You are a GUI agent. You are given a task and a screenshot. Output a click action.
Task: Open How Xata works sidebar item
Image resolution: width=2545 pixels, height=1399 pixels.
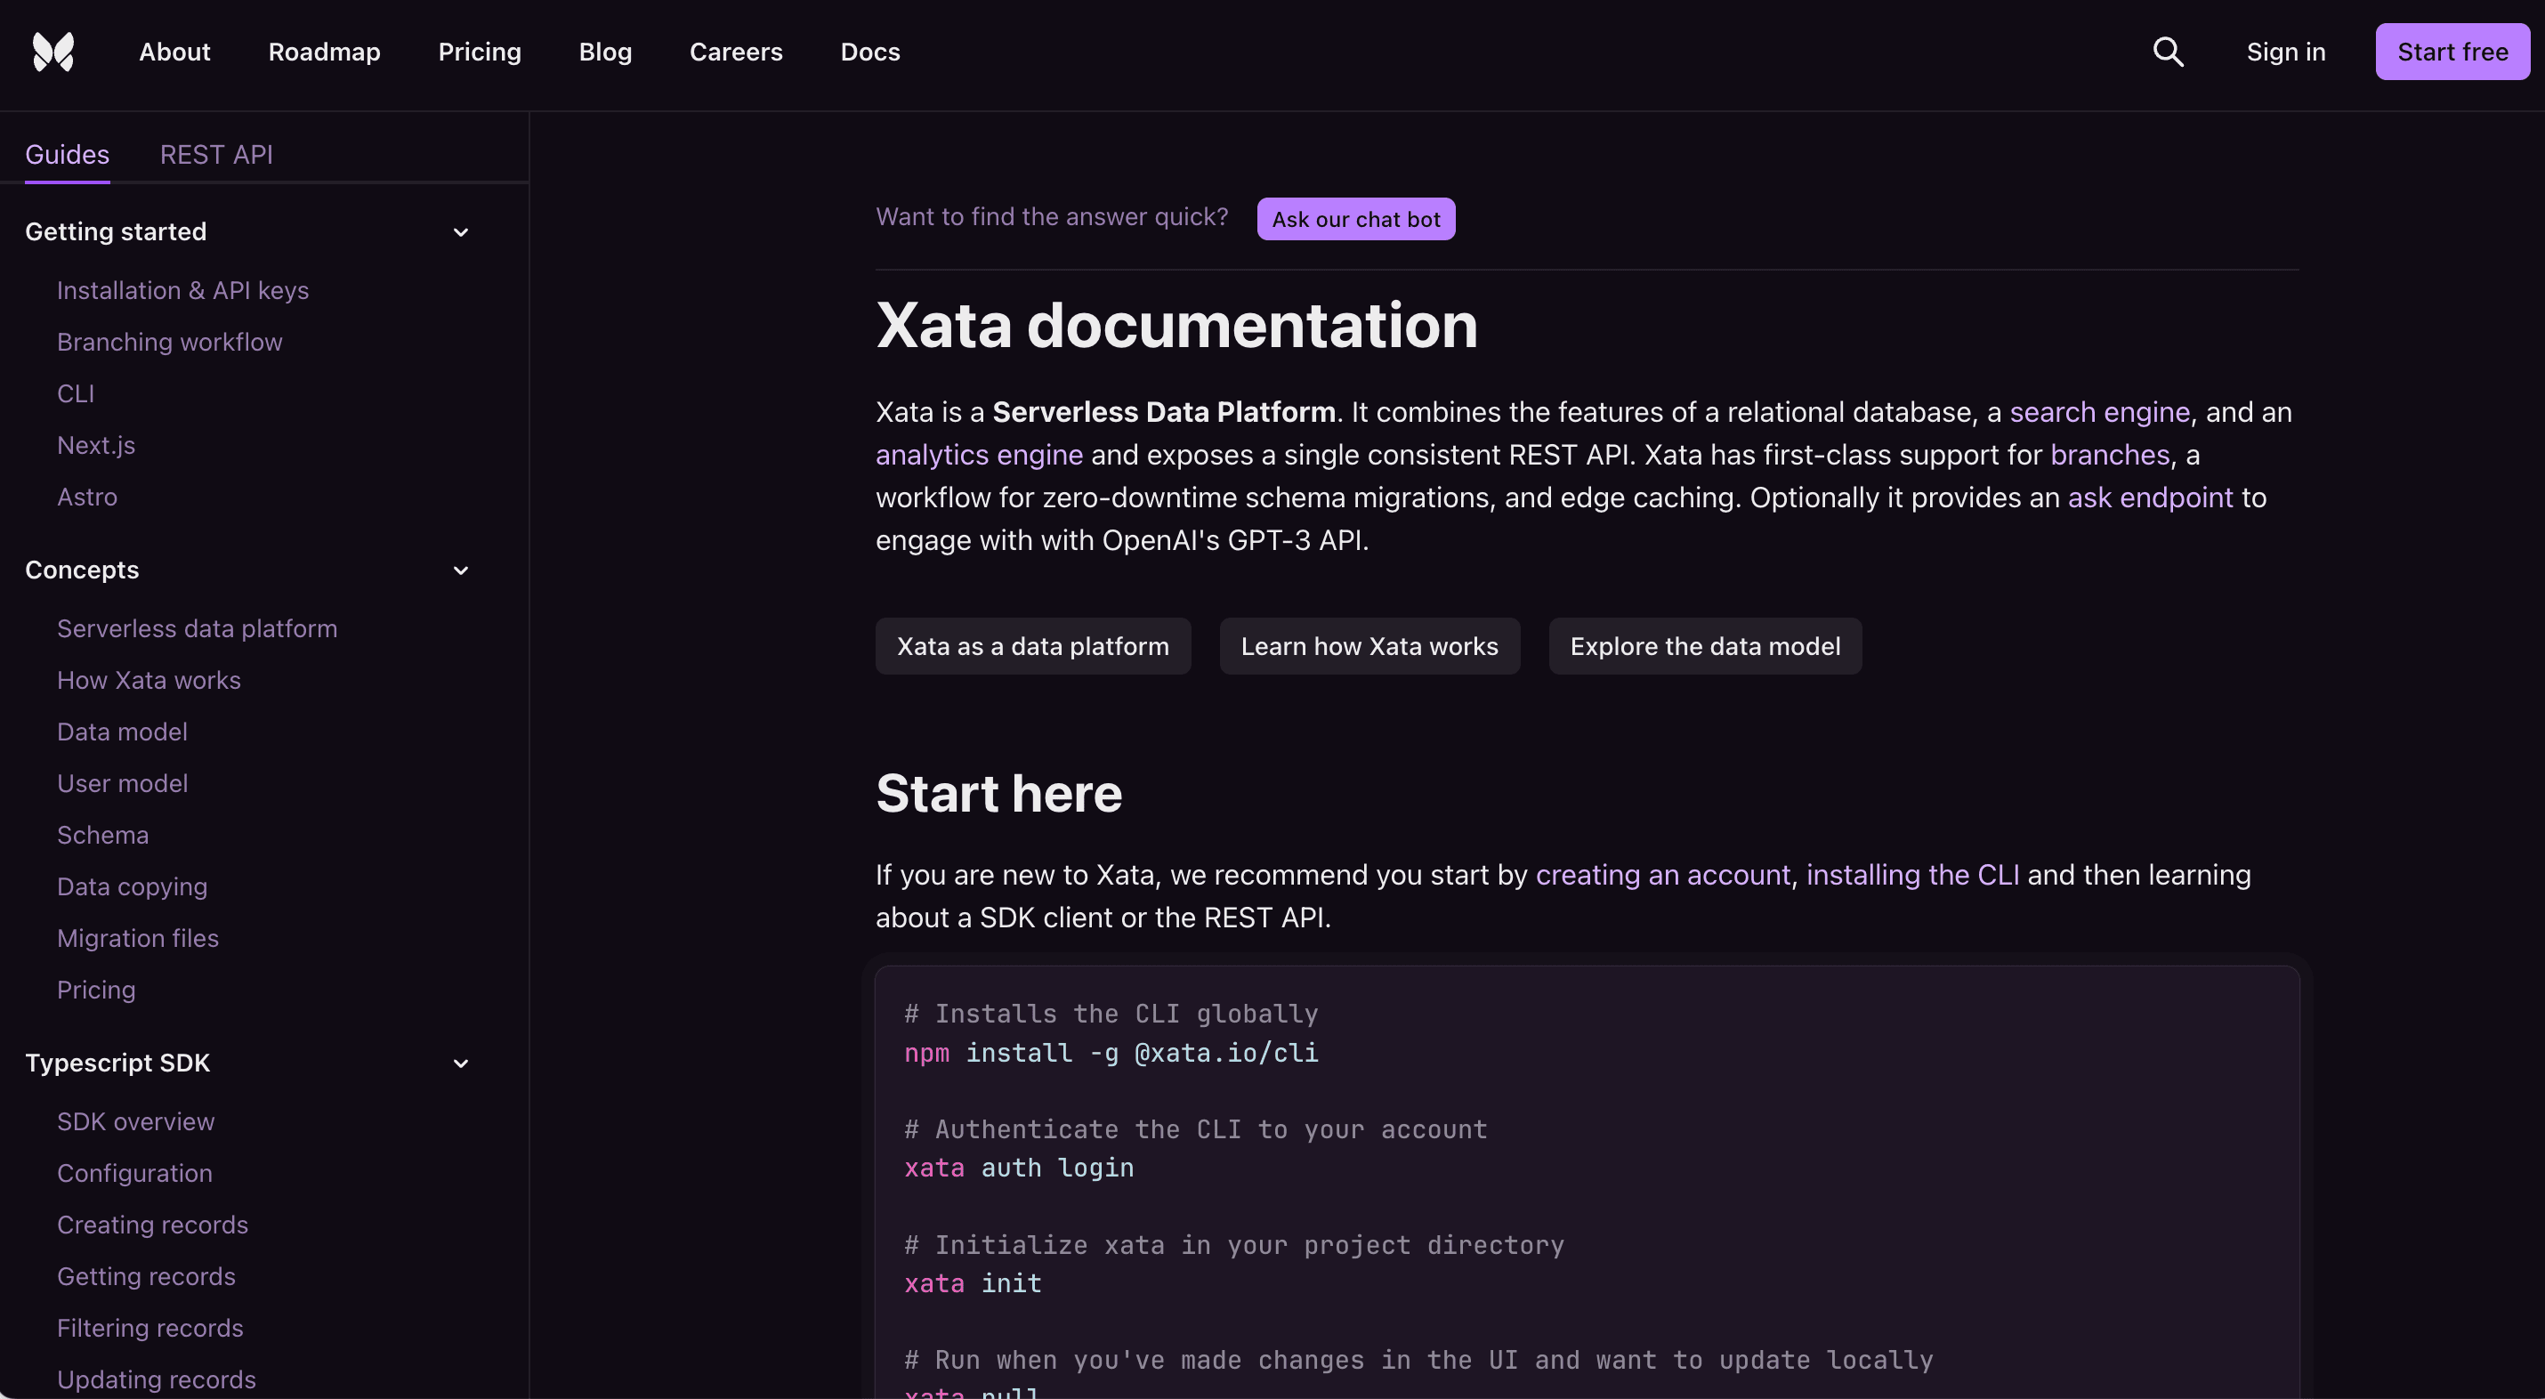pos(149,681)
